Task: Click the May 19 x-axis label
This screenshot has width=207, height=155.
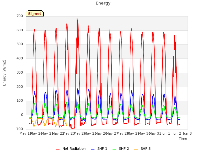Action: coord(26,133)
